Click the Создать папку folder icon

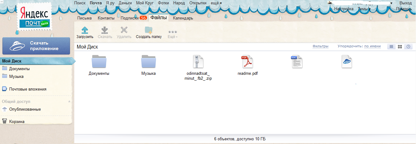click(x=149, y=30)
